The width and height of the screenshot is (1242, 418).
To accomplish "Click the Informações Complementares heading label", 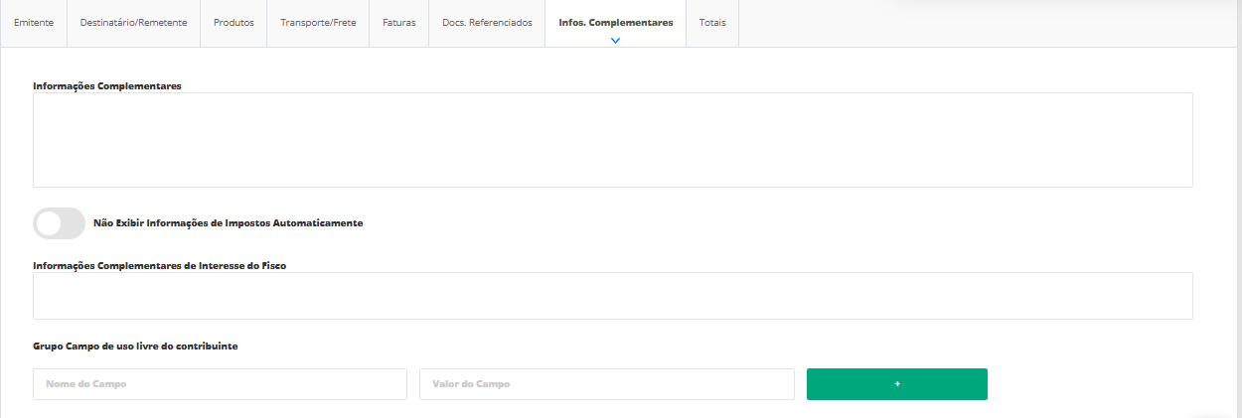I will [x=107, y=86].
